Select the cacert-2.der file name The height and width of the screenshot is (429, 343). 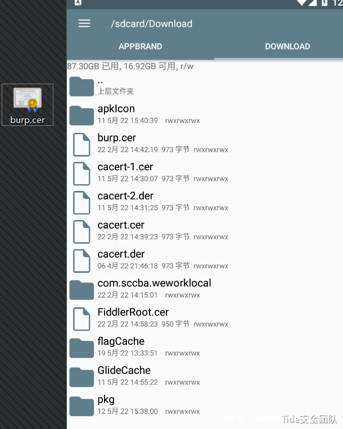[x=125, y=196]
